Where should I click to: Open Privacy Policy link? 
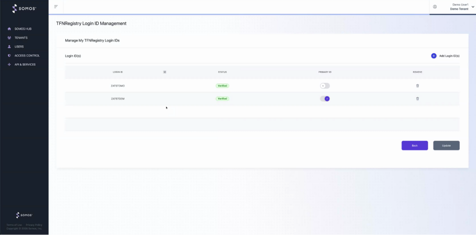34,225
